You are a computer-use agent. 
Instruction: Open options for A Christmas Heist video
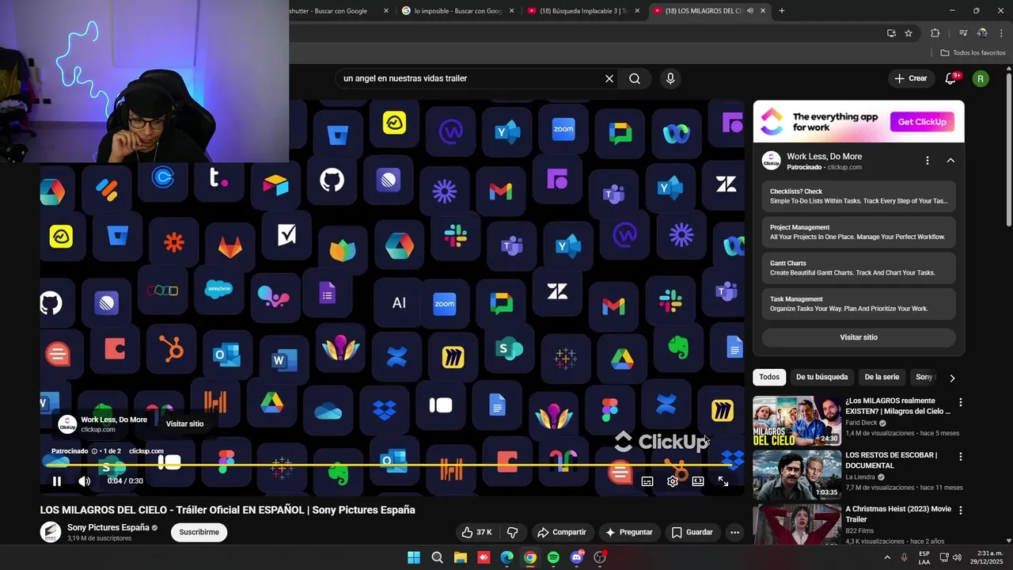[x=961, y=511]
